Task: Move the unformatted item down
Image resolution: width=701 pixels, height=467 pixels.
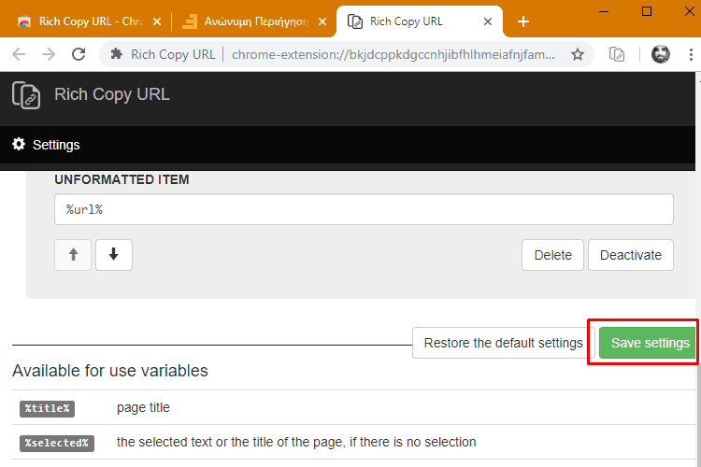Action: 113,255
